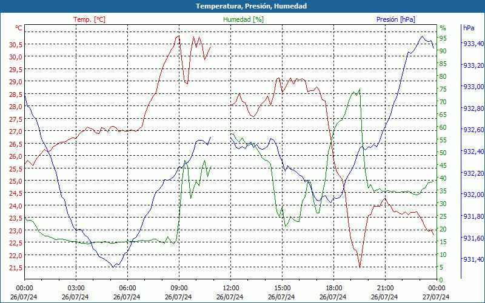Viewport: 485px width, 303px height.
Task: Select the 'Temp. [°C]' legend label
Action: (x=89, y=19)
